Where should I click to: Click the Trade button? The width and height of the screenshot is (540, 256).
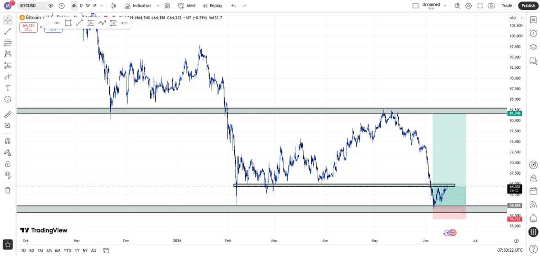[507, 6]
